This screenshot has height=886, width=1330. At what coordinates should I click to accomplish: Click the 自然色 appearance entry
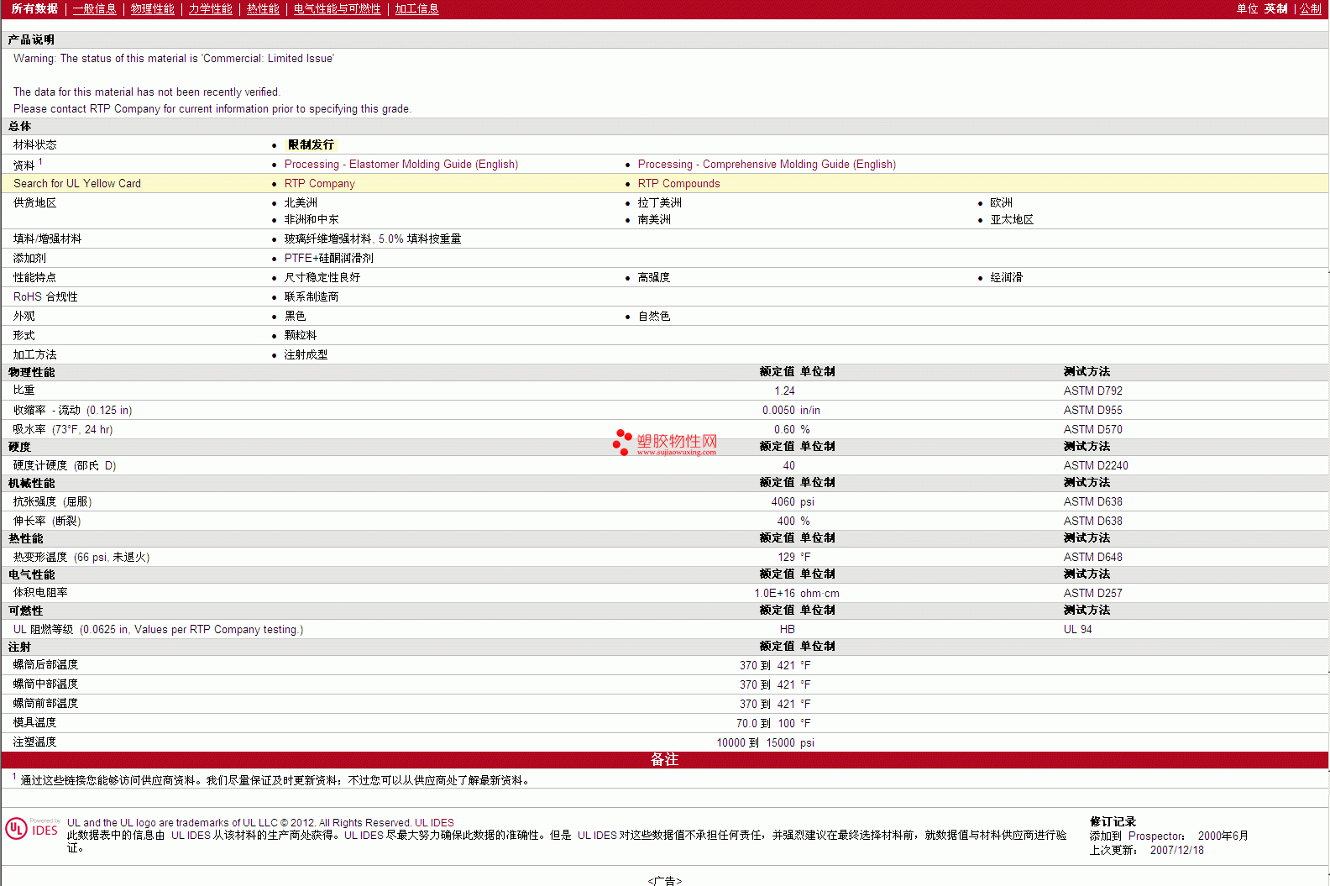pos(653,317)
